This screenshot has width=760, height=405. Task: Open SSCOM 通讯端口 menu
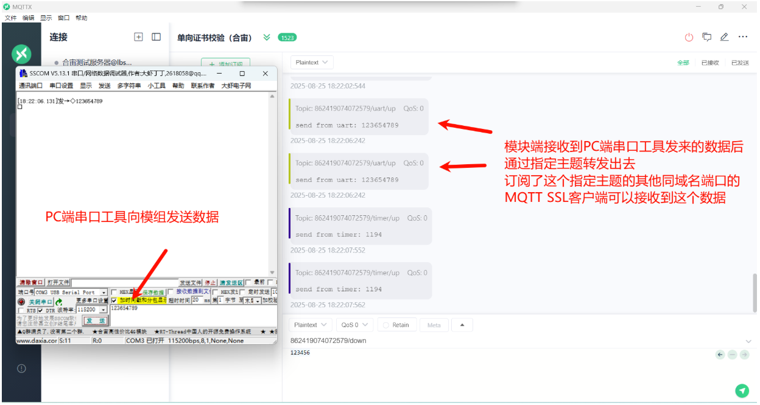(x=30, y=86)
